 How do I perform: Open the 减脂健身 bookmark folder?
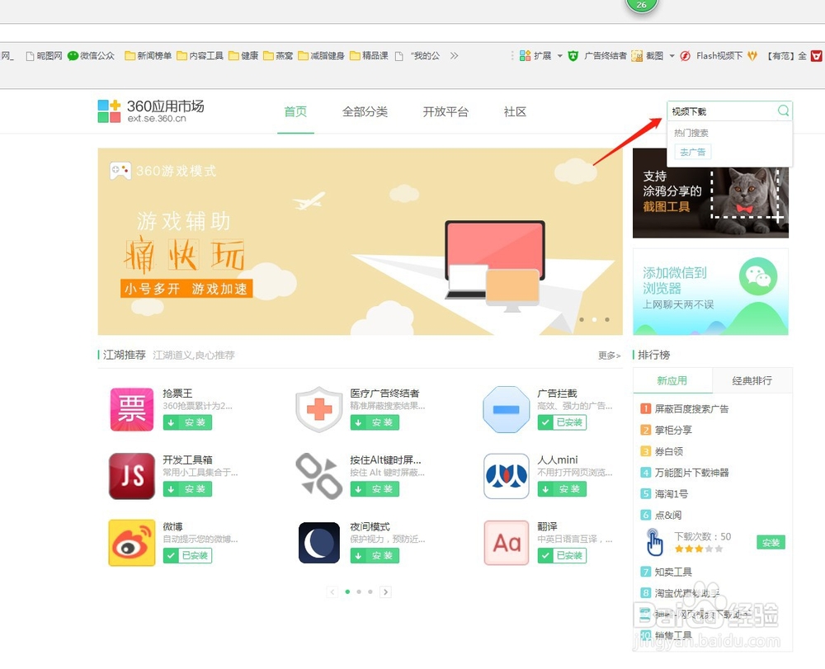click(321, 56)
